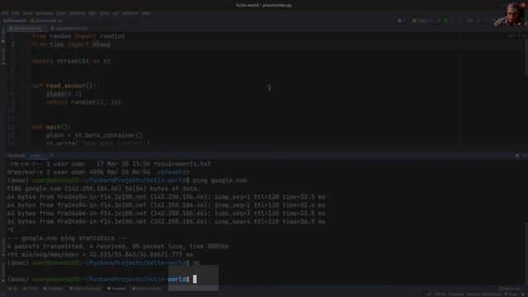Open the Commit tool window from left sidebar
Viewport: 528px width, 297px height.
point(3,56)
